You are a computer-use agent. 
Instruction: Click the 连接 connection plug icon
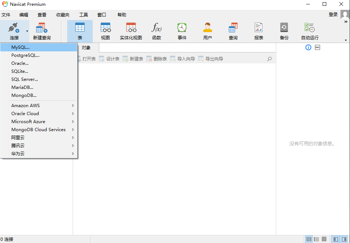(14, 28)
